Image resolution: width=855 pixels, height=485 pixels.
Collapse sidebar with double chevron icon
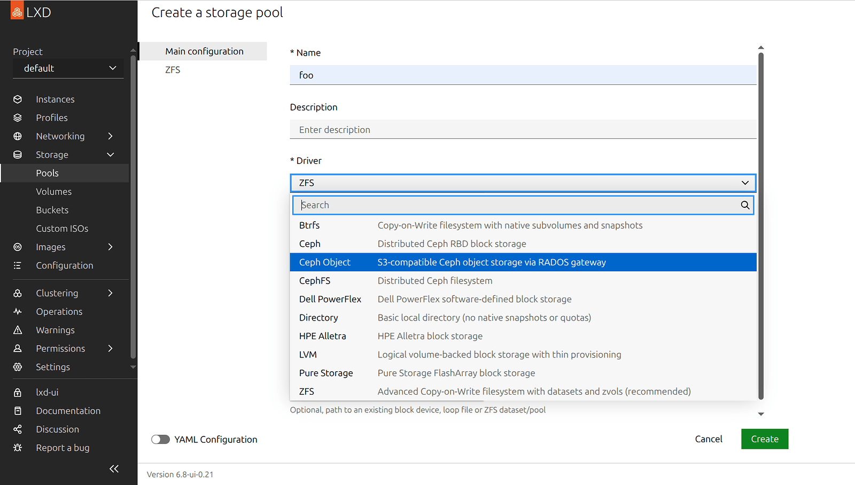[114, 468]
